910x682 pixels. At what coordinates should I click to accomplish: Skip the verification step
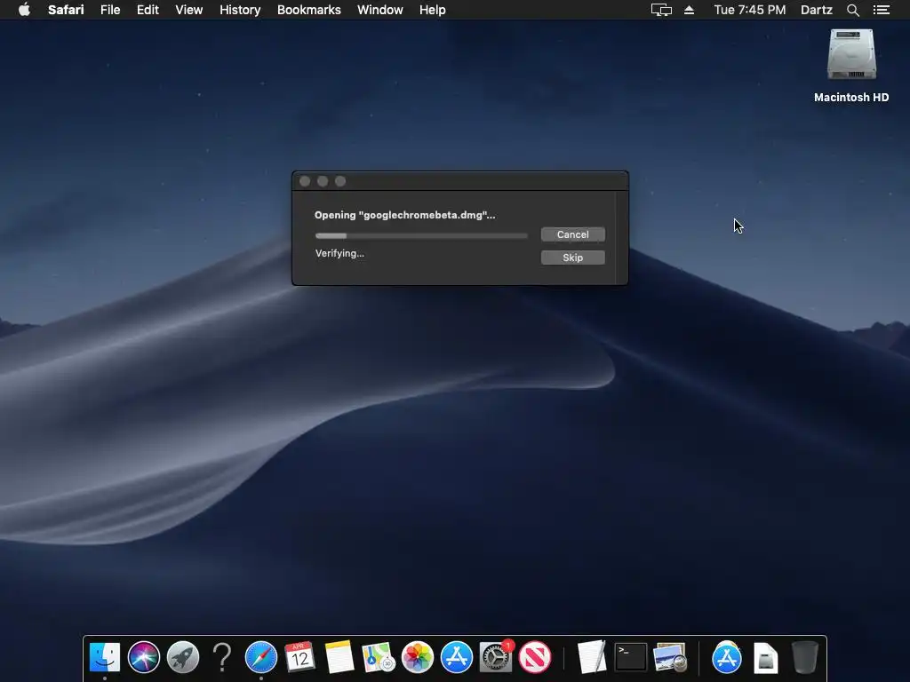click(x=573, y=258)
